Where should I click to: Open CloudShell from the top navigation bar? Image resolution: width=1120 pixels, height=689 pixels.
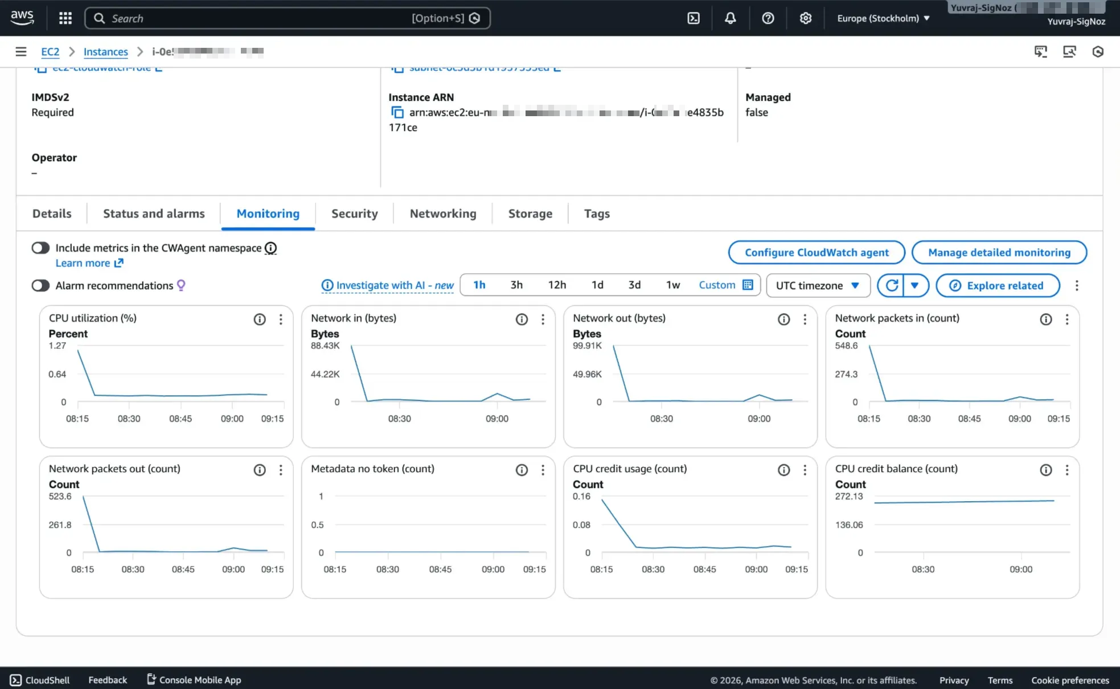coord(694,18)
